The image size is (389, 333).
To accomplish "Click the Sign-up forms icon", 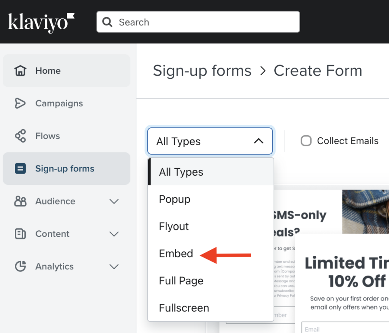I will (20, 168).
